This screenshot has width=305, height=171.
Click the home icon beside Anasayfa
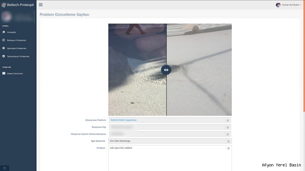click(x=4, y=32)
